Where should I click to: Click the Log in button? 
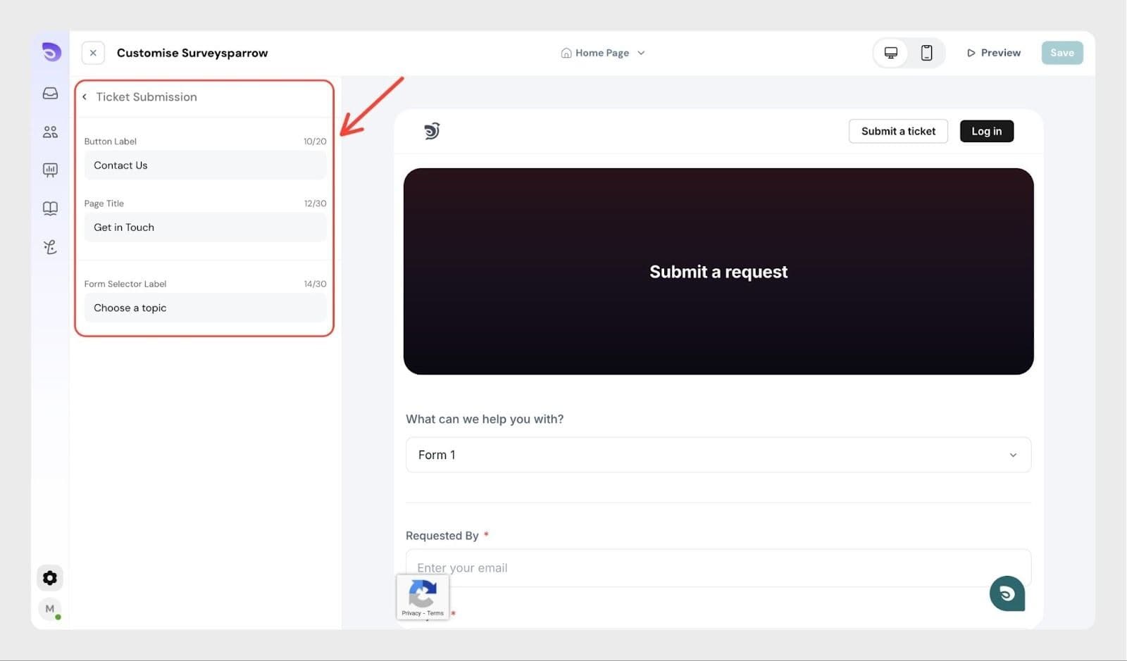986,131
